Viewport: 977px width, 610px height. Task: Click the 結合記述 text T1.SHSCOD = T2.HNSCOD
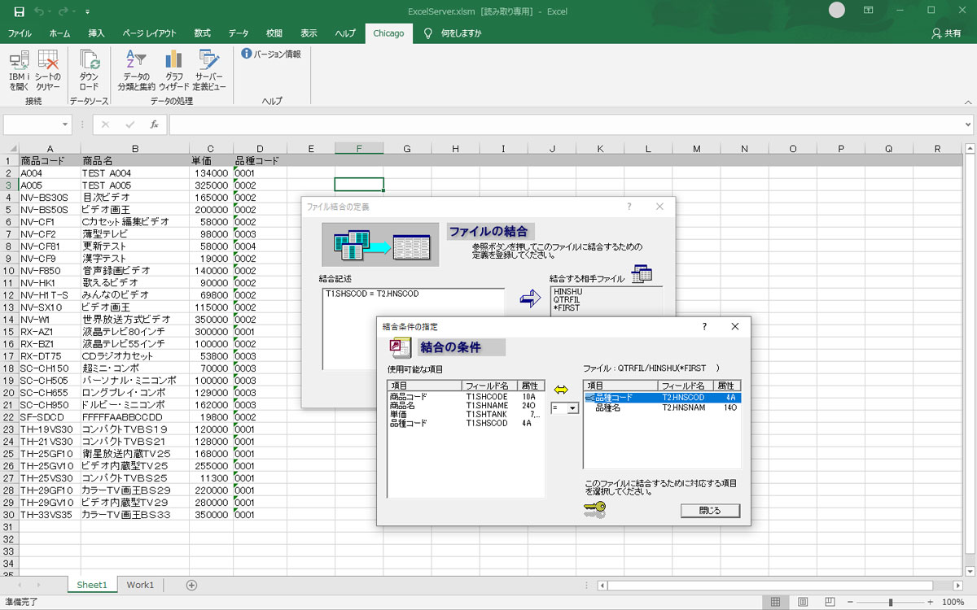[x=371, y=293]
